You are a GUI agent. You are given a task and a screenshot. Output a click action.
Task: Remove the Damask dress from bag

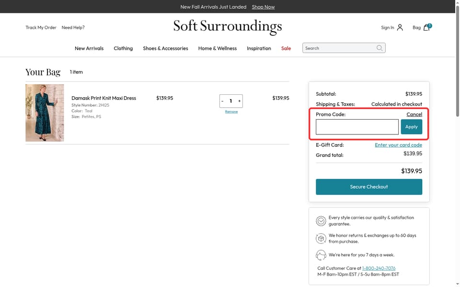tap(231, 111)
